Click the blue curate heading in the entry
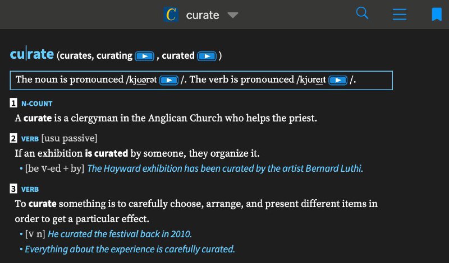The width and height of the screenshot is (449, 263). pyautogui.click(x=31, y=54)
